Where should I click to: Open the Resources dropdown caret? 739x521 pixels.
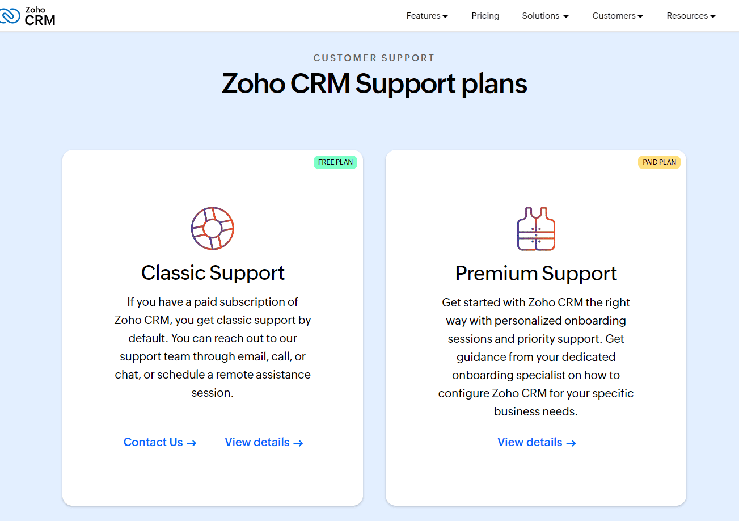click(x=713, y=16)
